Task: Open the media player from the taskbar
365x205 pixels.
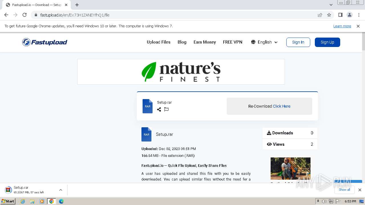Action: 42,201
